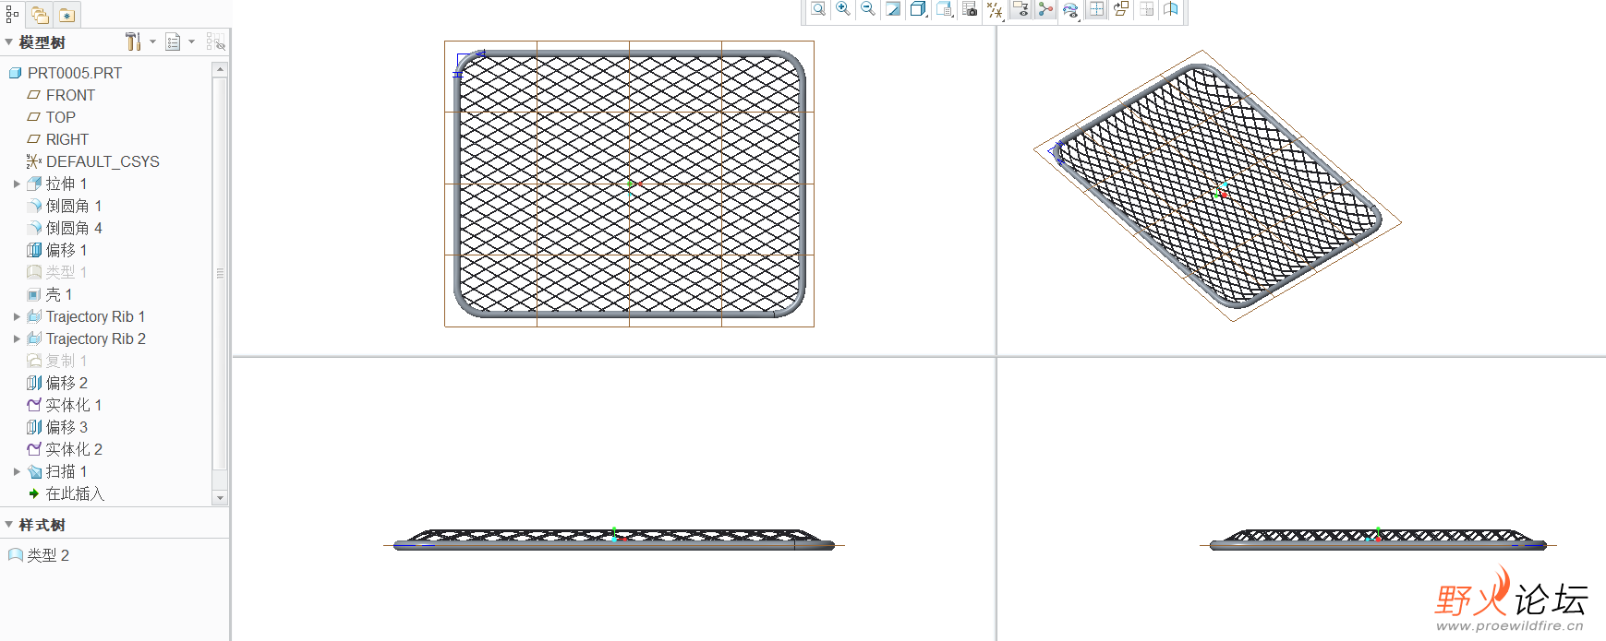
Task: Select the TOP datum plane
Action: coord(61,117)
